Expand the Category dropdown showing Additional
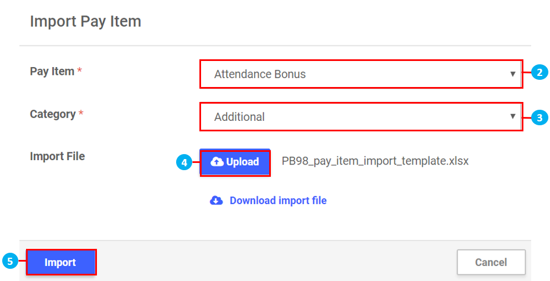 click(x=354, y=117)
